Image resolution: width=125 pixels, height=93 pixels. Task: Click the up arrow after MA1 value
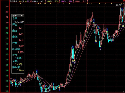[x=46, y=1]
